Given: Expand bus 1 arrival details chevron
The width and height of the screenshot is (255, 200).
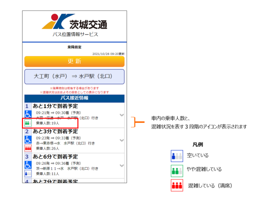Looking at the screenshot, I should coord(121,115).
